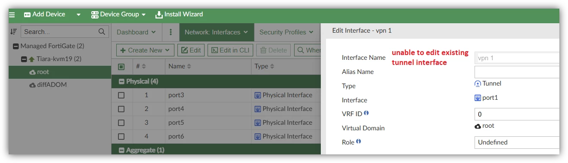This screenshot has height=163, width=568.
Task: Focus the VRF ID input field
Action: point(517,114)
